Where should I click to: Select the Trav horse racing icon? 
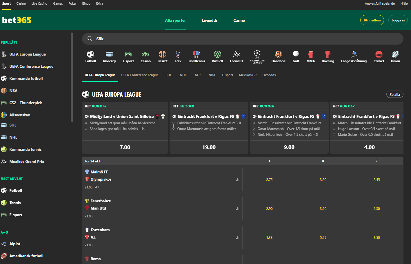[178, 54]
